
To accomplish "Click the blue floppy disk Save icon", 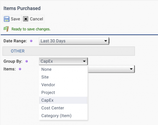I will click(x=7, y=19).
